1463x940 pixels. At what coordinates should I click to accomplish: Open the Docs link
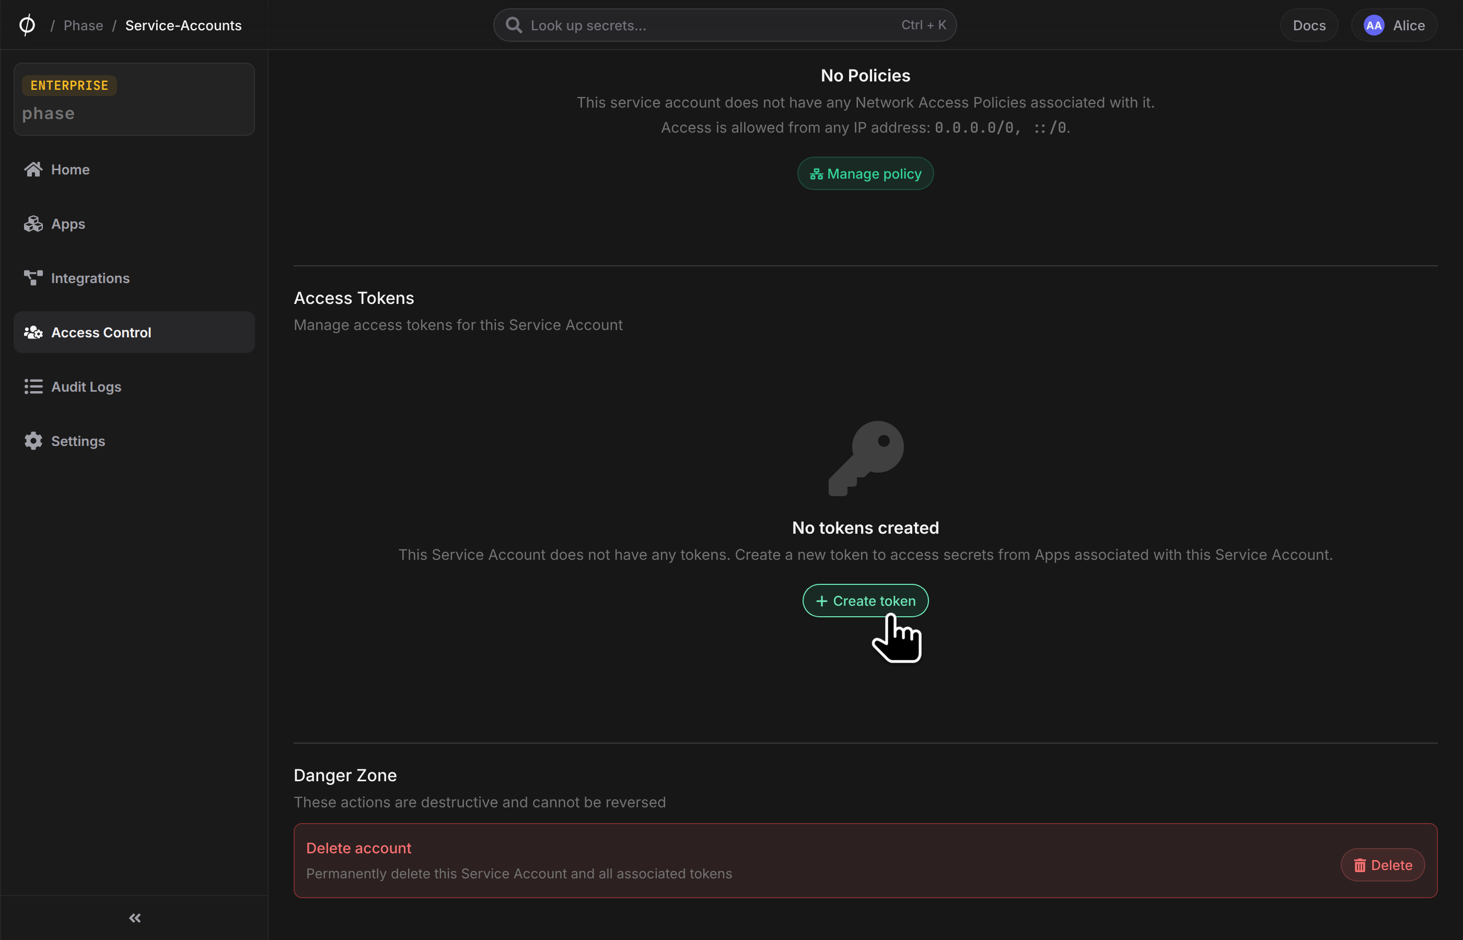(x=1308, y=25)
